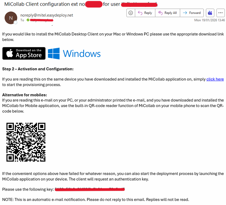Forward this email
This screenshot has height=205, width=226.
(x=192, y=13)
